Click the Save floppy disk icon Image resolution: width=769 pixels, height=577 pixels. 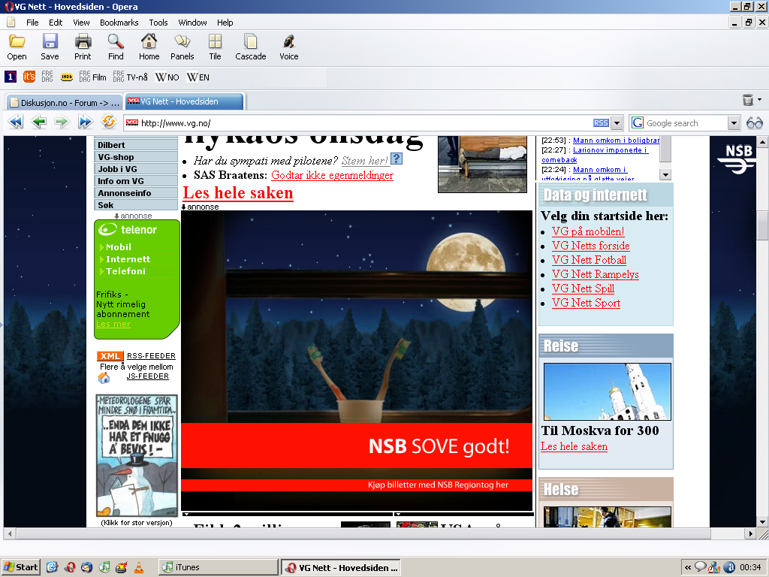coord(50,47)
